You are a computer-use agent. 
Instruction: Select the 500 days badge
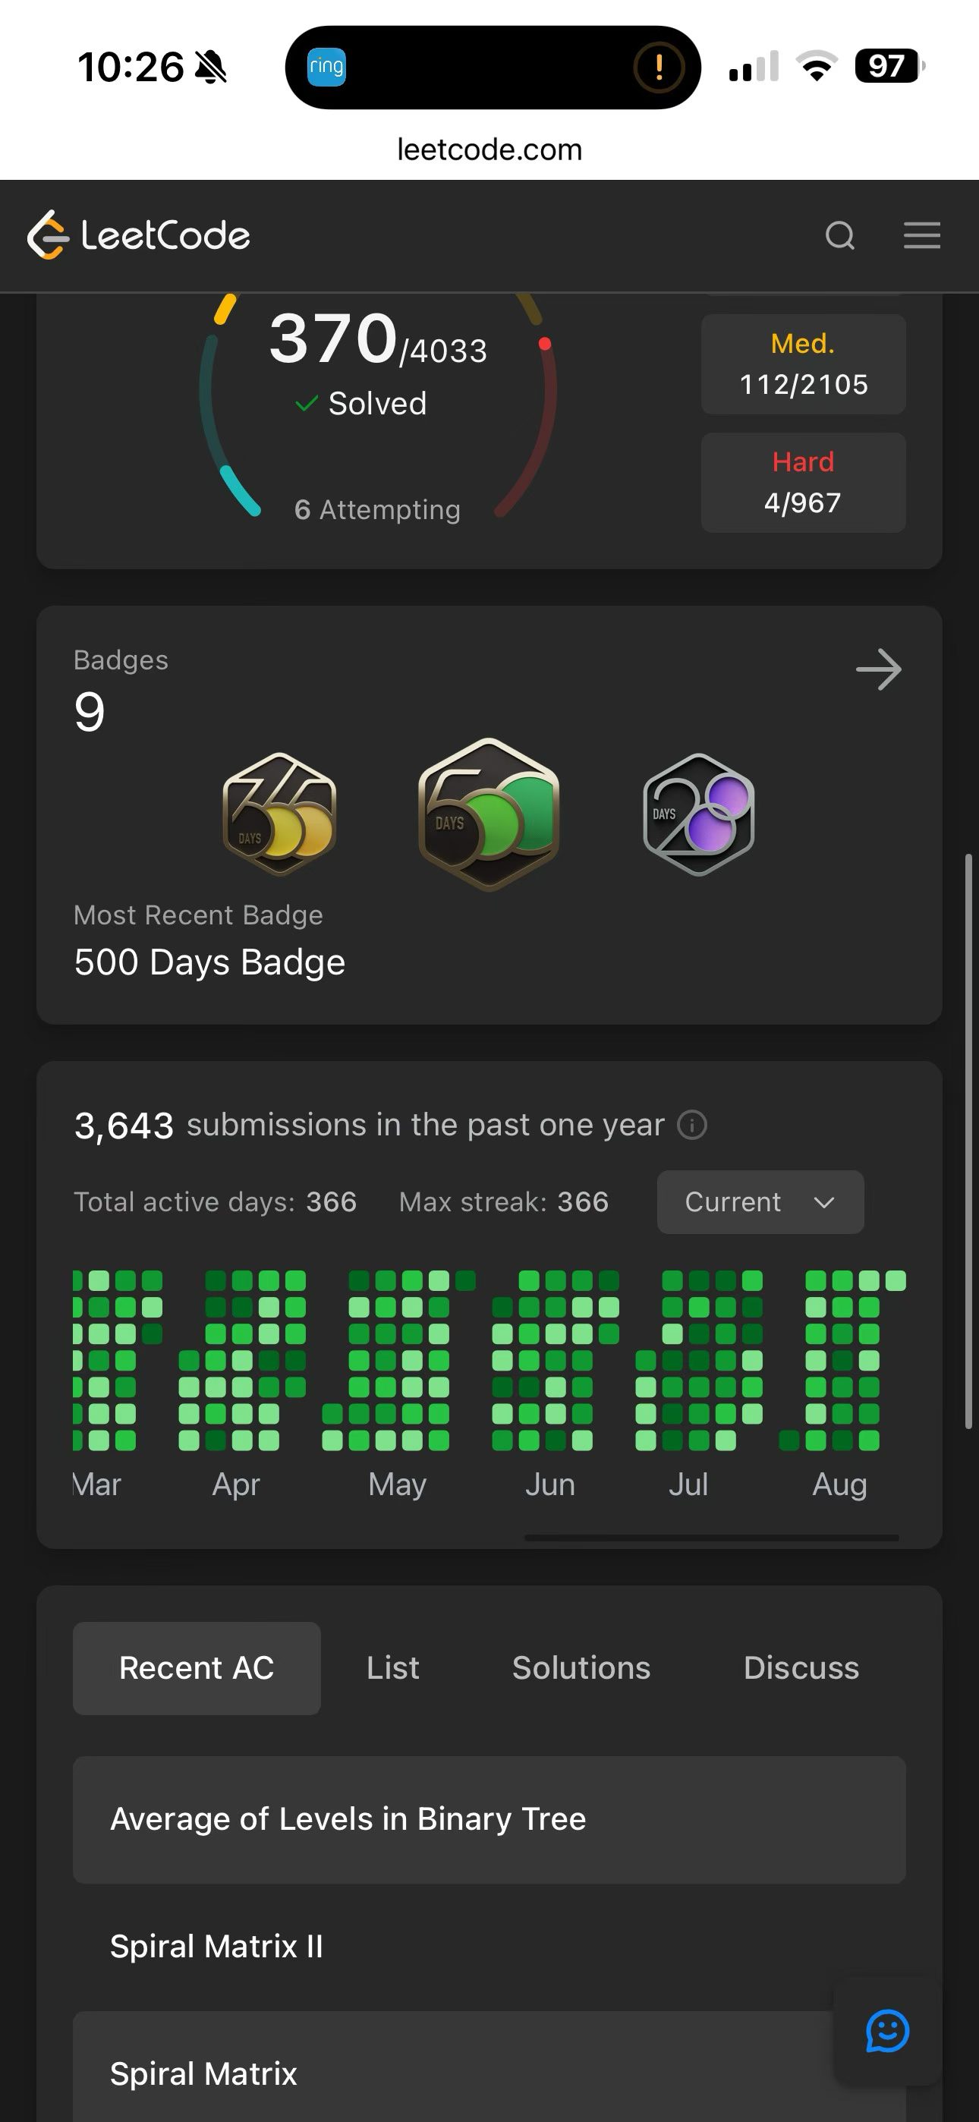pyautogui.click(x=489, y=814)
